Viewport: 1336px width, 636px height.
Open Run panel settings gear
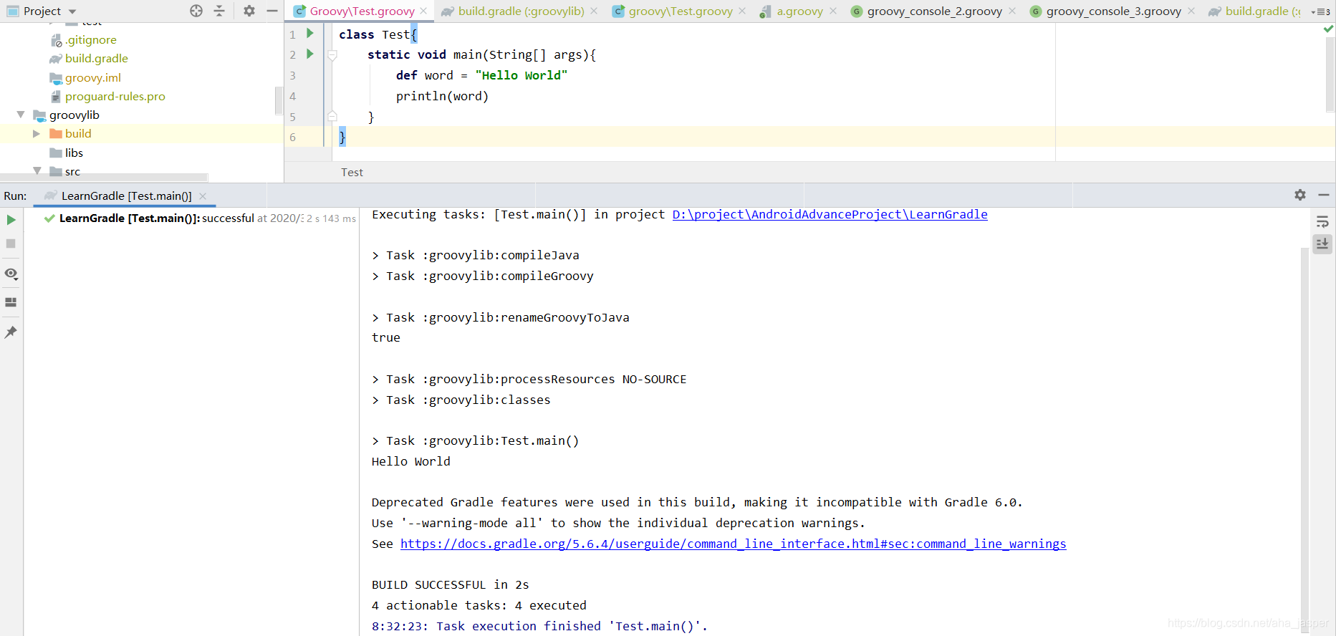pos(1300,195)
